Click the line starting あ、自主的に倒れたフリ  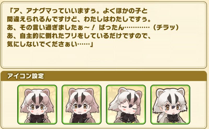pyautogui.click(x=79, y=36)
